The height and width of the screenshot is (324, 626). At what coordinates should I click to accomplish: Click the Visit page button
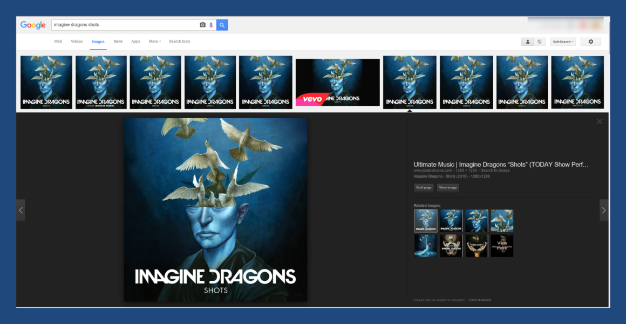click(424, 187)
